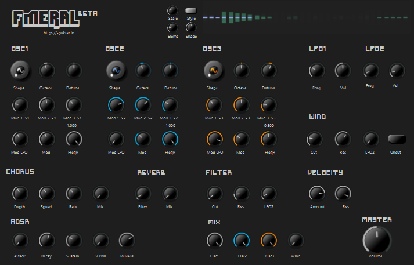Click the ADSR Attack knob
Screen dimensions: 414x265
tap(20, 240)
